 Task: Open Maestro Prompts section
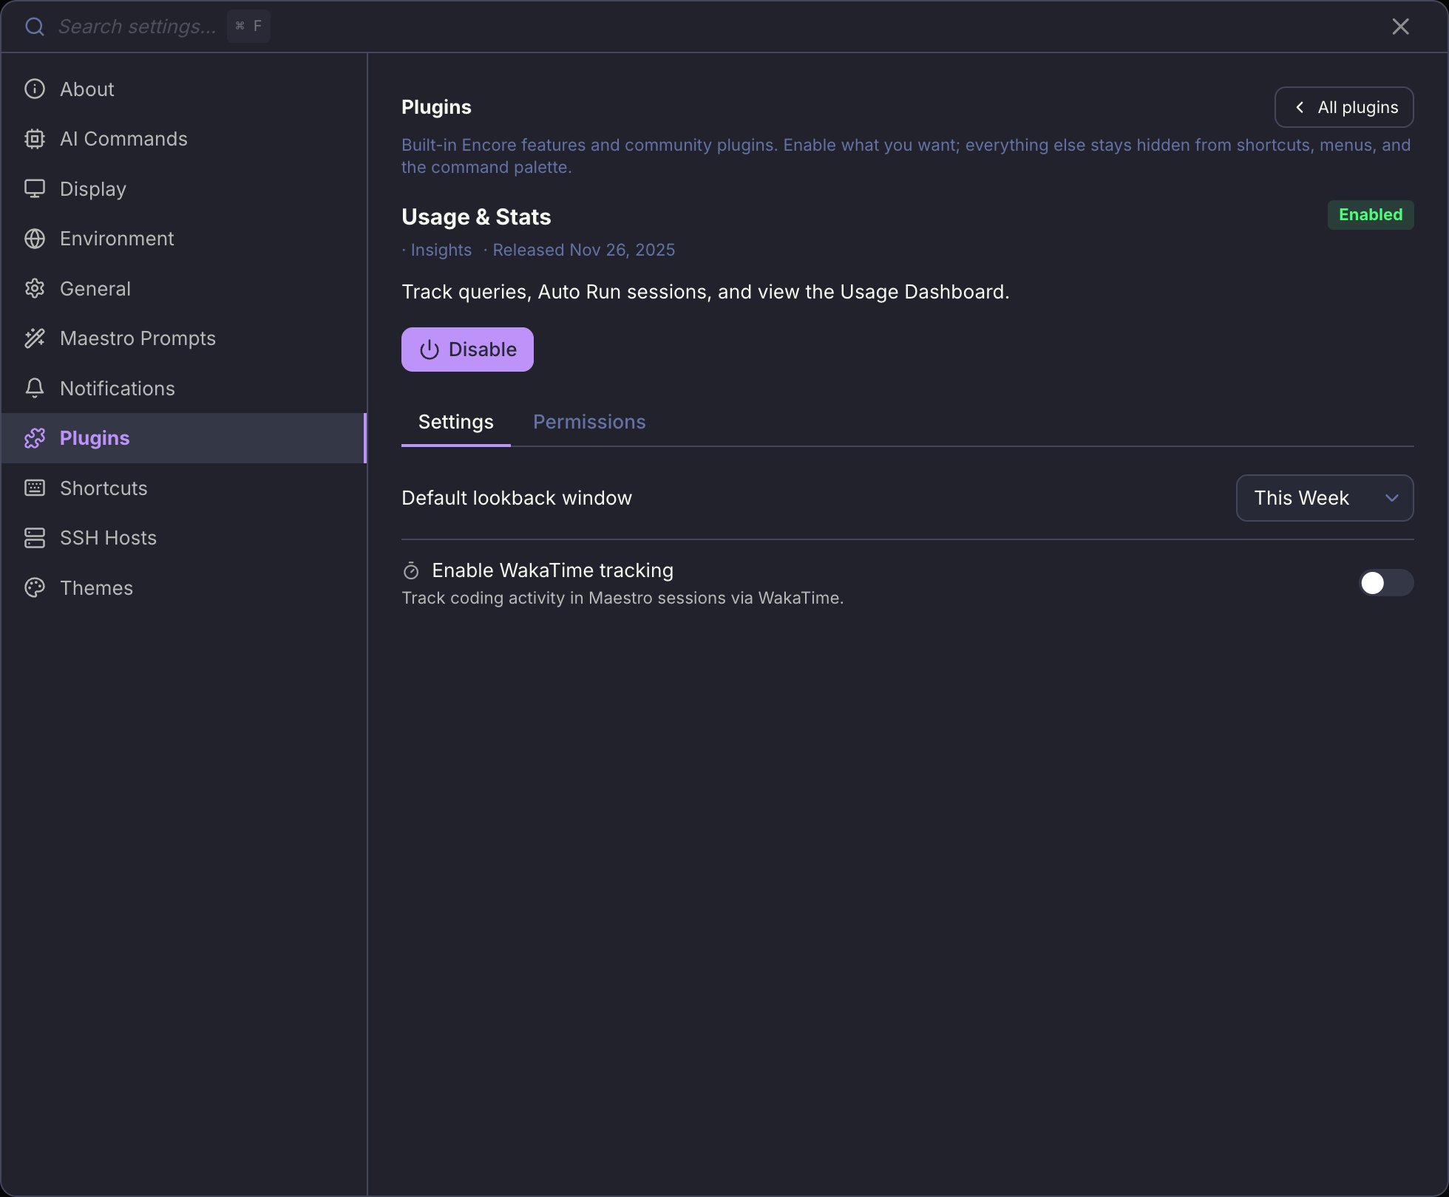pos(184,338)
